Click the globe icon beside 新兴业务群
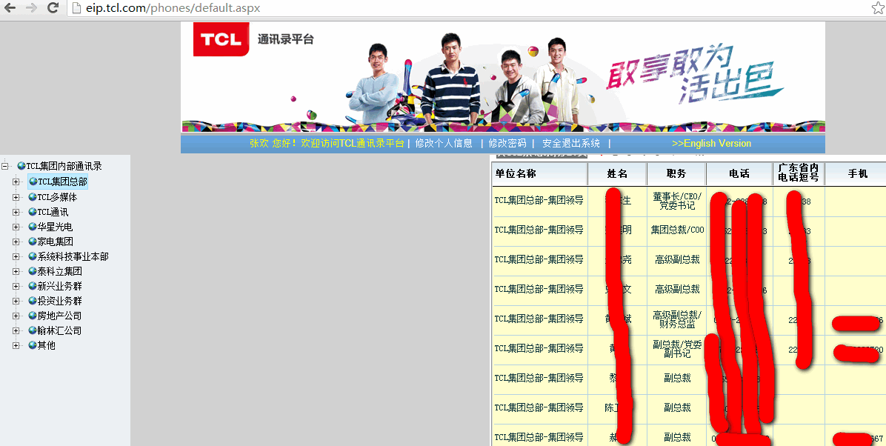 (x=33, y=285)
